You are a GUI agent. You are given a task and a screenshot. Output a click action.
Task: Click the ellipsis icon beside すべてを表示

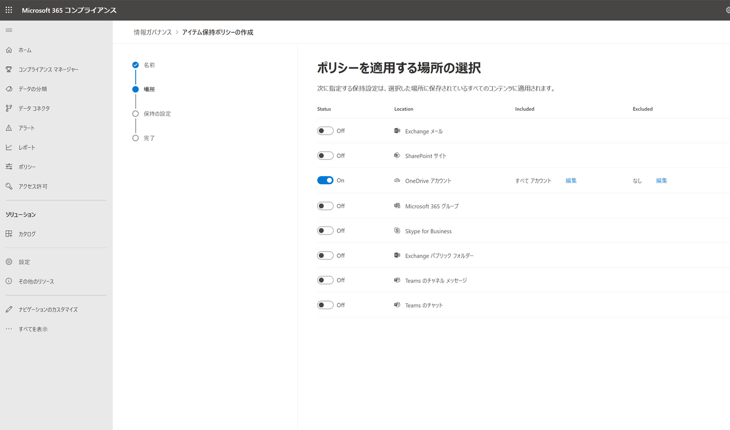(9, 329)
